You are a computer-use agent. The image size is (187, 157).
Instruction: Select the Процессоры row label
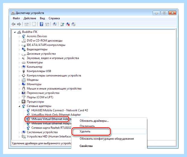[35, 102]
